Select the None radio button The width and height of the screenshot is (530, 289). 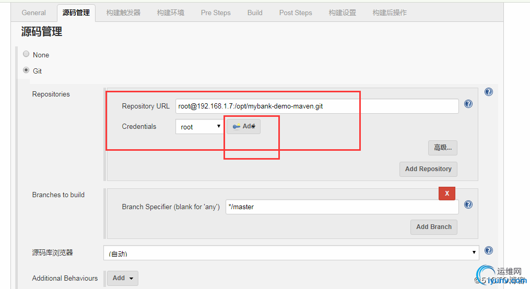point(26,54)
